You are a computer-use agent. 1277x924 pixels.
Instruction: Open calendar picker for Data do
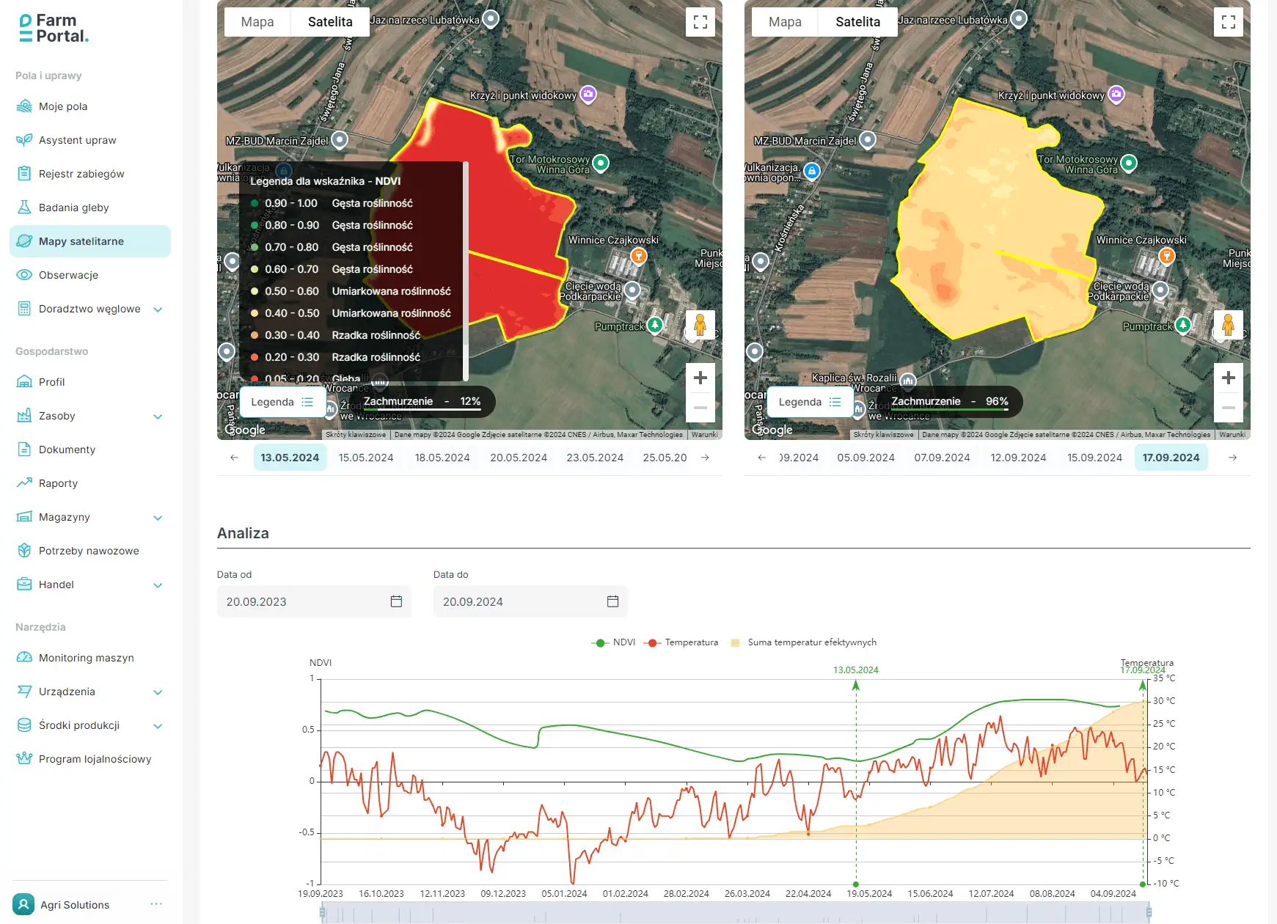613,601
